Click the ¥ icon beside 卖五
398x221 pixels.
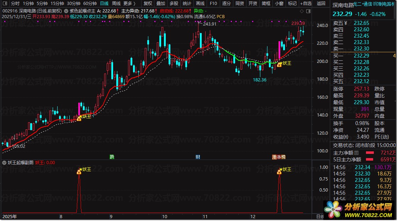pyautogui.click(x=345, y=23)
